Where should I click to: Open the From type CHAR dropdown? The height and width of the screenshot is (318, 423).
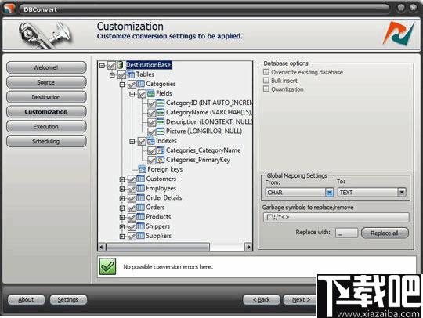[329, 193]
